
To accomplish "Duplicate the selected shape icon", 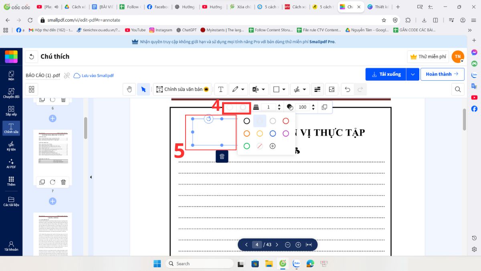I will pyautogui.click(x=325, y=107).
